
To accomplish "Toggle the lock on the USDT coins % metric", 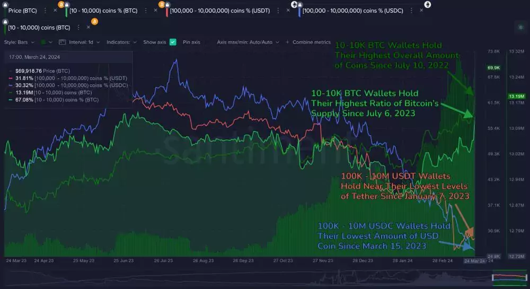I will click(167, 5).
